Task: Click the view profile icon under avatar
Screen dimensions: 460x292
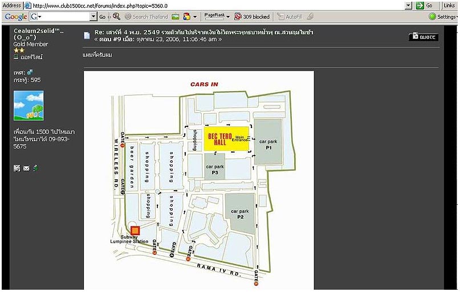Action: click(17, 168)
